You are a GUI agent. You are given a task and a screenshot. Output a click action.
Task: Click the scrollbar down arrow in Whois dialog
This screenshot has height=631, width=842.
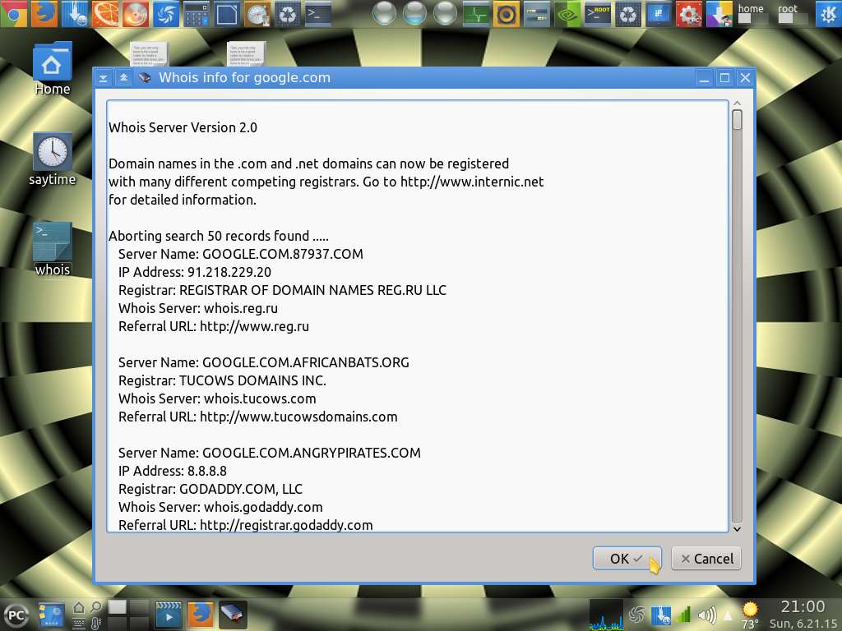pyautogui.click(x=738, y=528)
